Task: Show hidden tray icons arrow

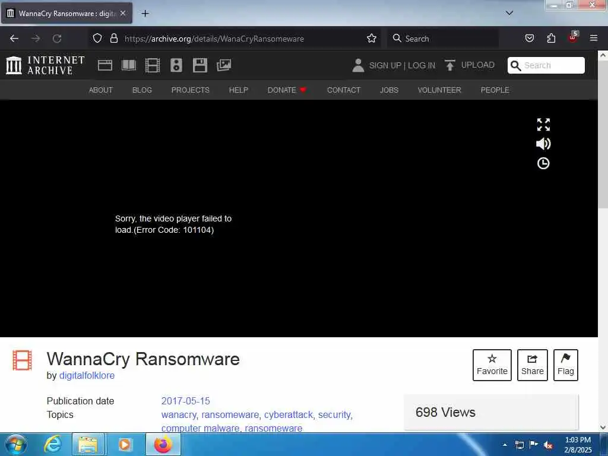Action: coord(505,445)
